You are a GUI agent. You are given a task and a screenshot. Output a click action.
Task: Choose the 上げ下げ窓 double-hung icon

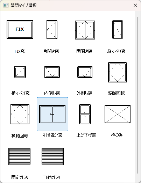pyautogui.click(x=85, y=114)
